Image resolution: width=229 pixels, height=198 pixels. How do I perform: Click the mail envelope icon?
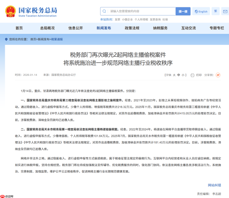coord(225,11)
